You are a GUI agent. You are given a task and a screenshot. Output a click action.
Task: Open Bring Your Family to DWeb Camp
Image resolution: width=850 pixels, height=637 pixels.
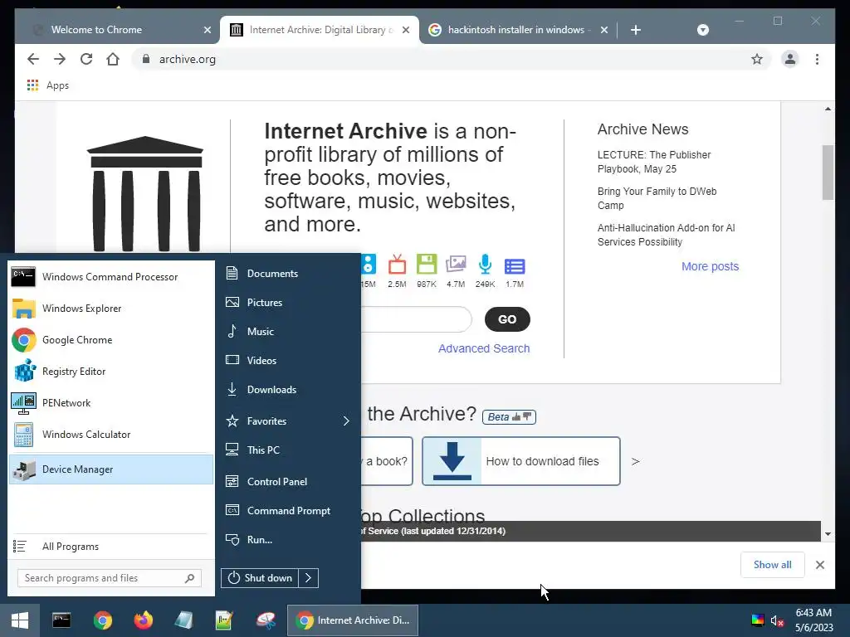pos(657,198)
